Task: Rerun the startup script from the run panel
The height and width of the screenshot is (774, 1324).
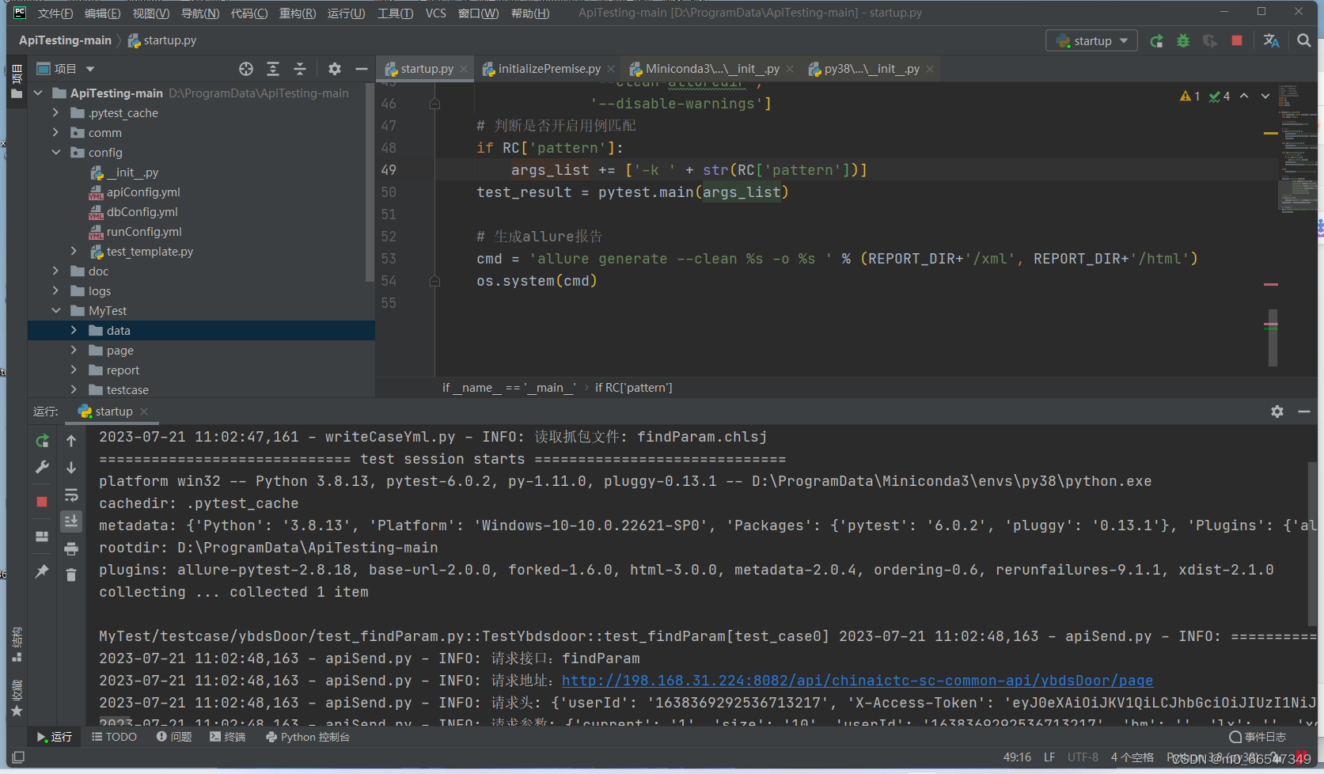Action: [x=42, y=442]
